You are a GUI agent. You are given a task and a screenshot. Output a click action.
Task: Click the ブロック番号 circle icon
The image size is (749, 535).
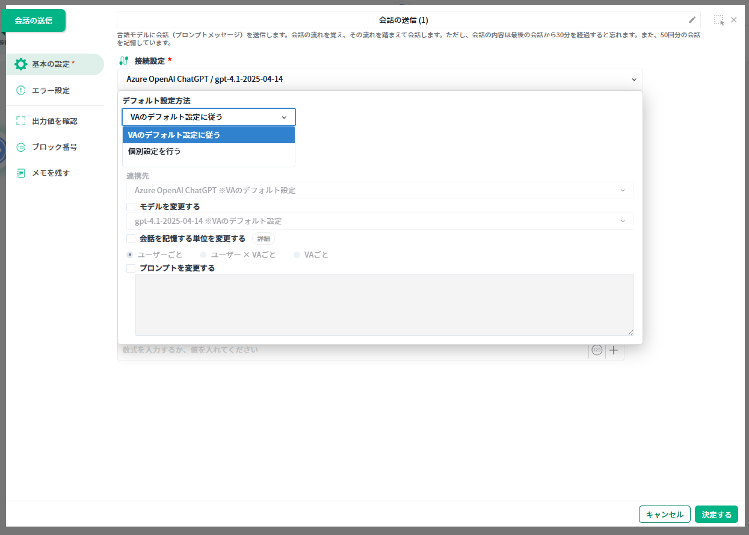(x=21, y=147)
